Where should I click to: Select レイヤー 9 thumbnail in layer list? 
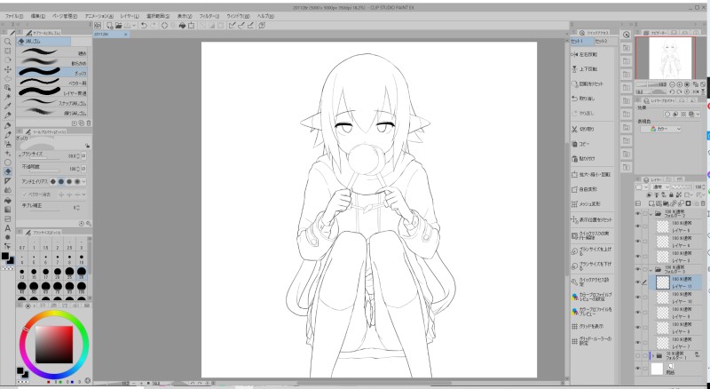coord(663,313)
